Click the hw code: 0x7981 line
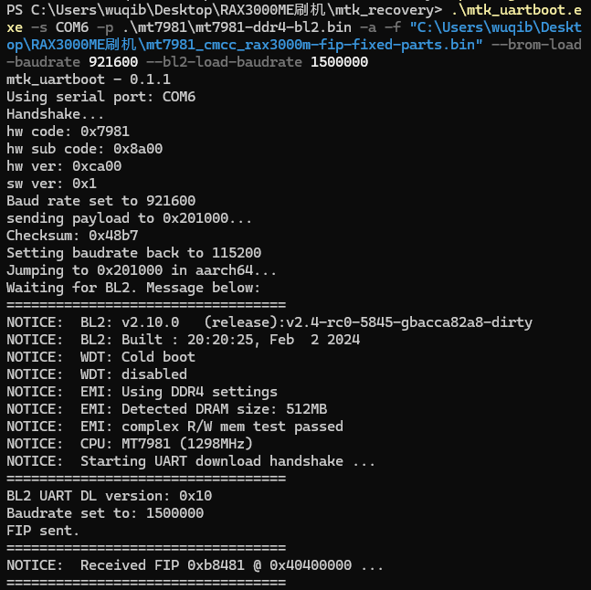This screenshot has width=591, height=590. (68, 132)
